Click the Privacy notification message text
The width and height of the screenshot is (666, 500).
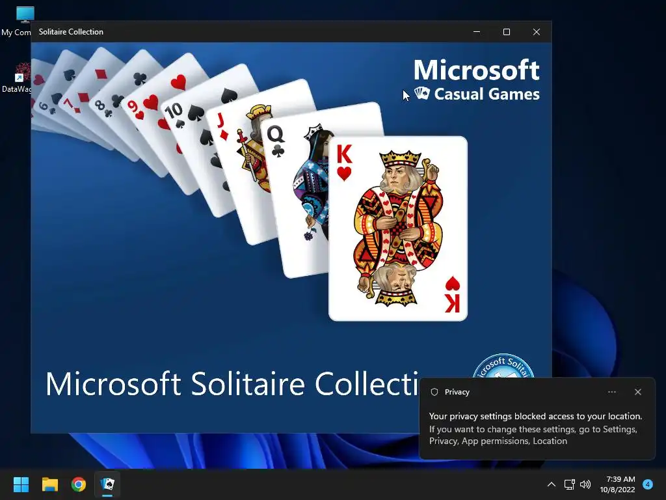(535, 428)
